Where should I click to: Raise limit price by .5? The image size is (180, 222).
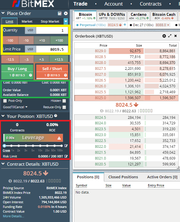pos(41,60)
